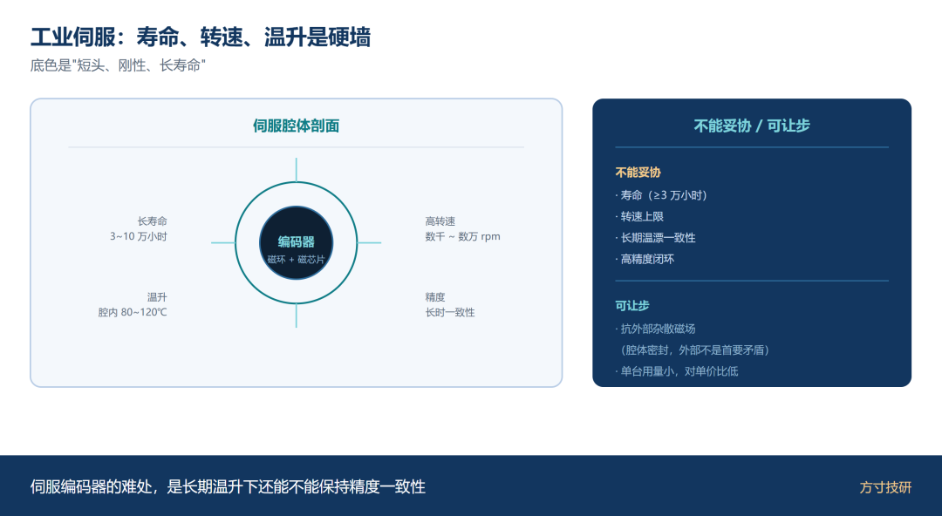Select the "抗外部杂散磁场" bullet

[655, 329]
